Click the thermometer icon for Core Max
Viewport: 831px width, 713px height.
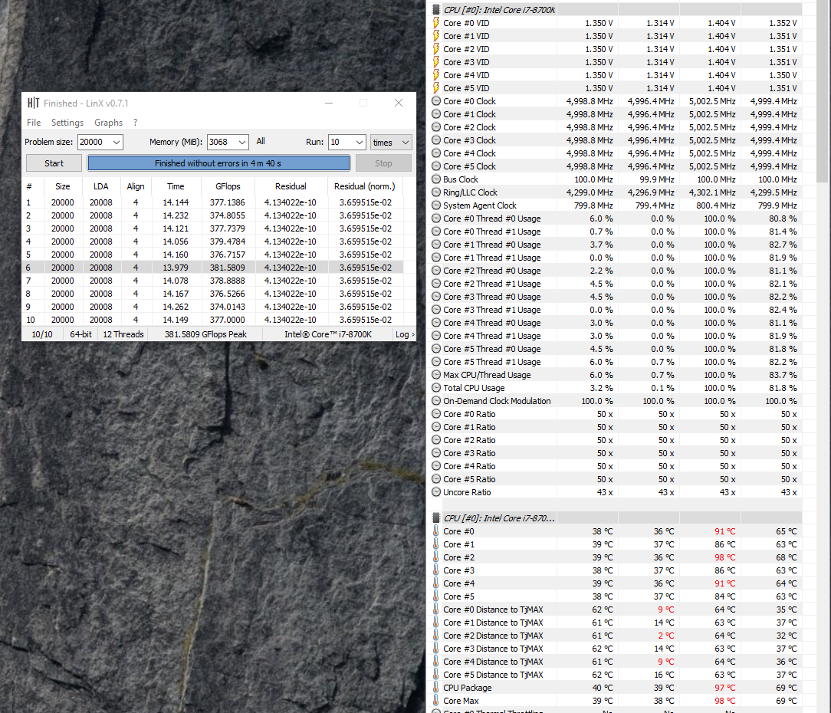pyautogui.click(x=436, y=700)
